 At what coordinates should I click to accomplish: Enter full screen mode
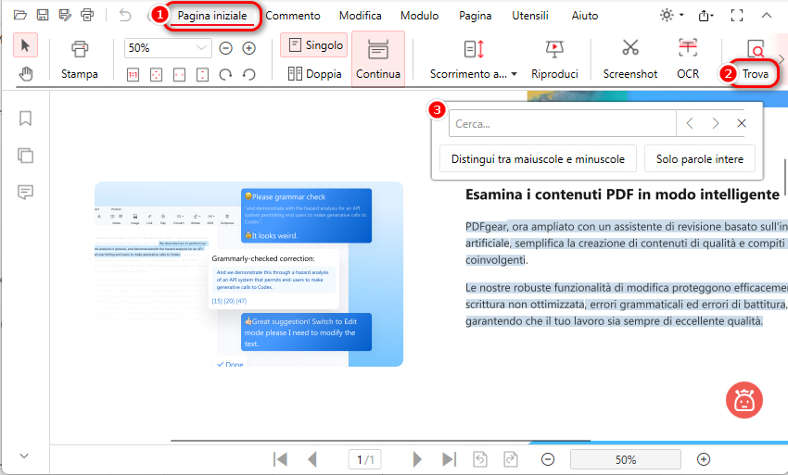(737, 16)
